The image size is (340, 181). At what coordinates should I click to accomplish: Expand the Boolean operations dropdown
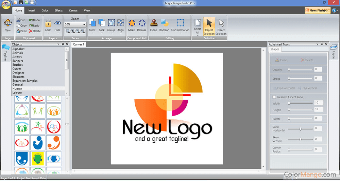click(x=164, y=33)
